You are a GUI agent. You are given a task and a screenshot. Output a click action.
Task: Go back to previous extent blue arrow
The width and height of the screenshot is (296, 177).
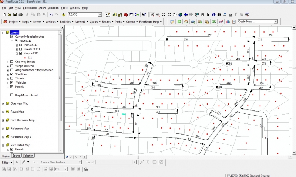186,14
